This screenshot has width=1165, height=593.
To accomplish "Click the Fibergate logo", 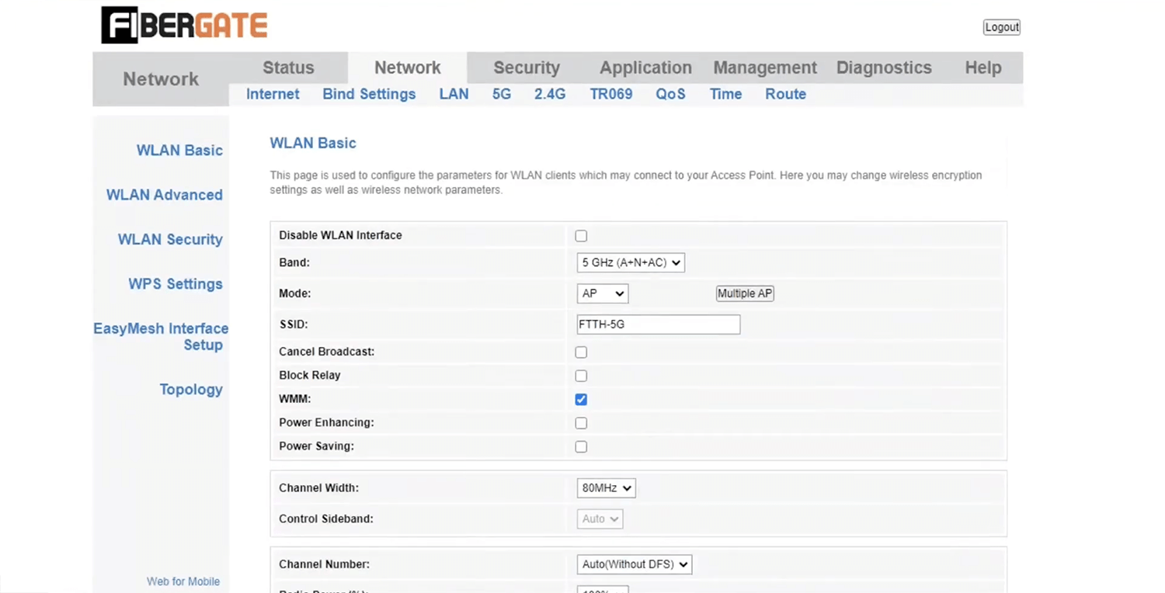I will click(x=184, y=26).
